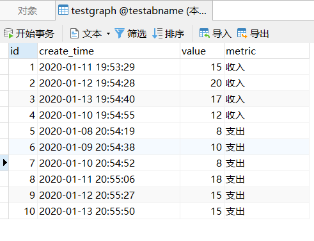Select the metric cell in row 5

click(x=267, y=131)
